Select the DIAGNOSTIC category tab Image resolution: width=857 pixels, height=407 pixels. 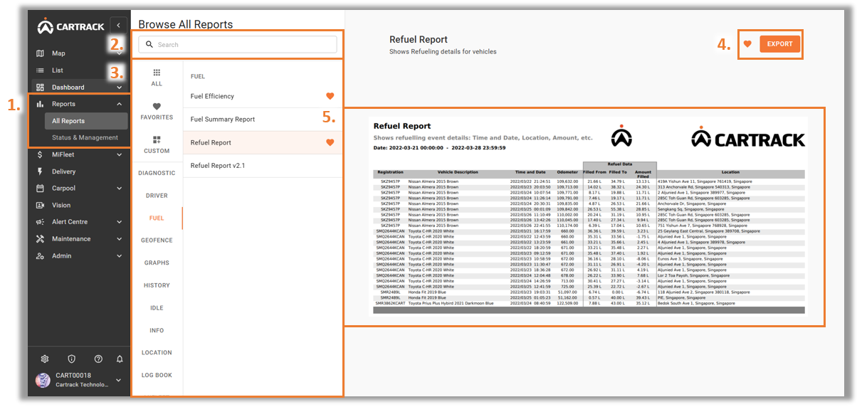click(x=157, y=173)
